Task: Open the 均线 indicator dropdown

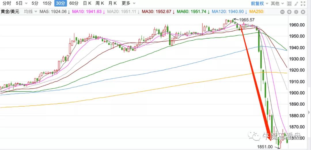Action: pyautogui.click(x=31, y=12)
